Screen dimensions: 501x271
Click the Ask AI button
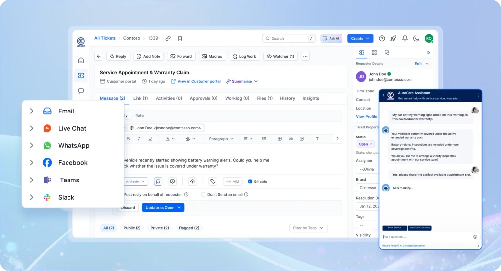click(331, 38)
